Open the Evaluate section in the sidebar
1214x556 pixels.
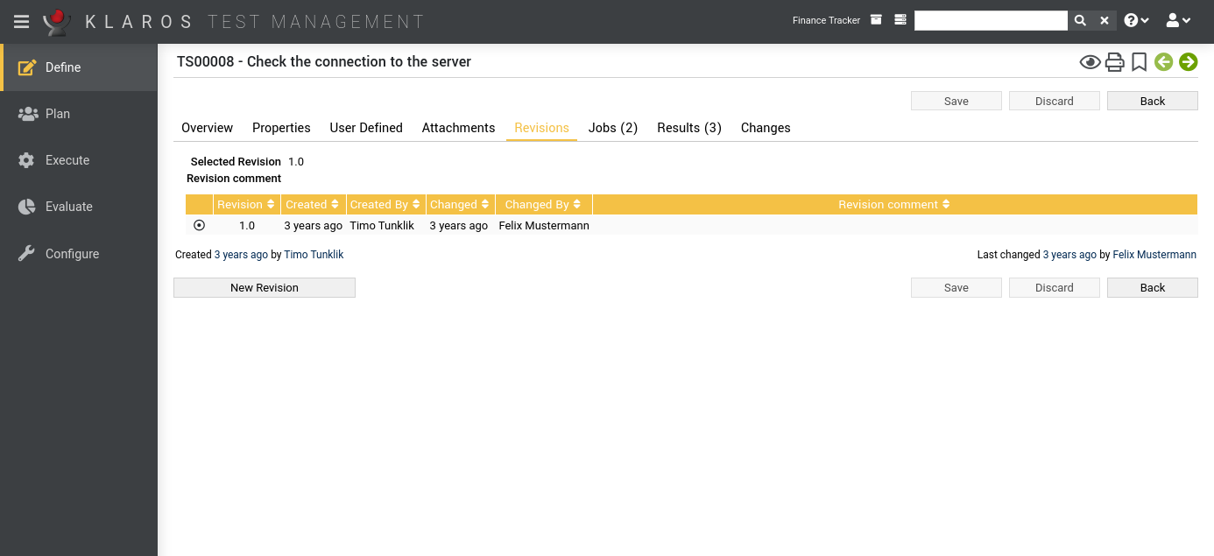(69, 207)
